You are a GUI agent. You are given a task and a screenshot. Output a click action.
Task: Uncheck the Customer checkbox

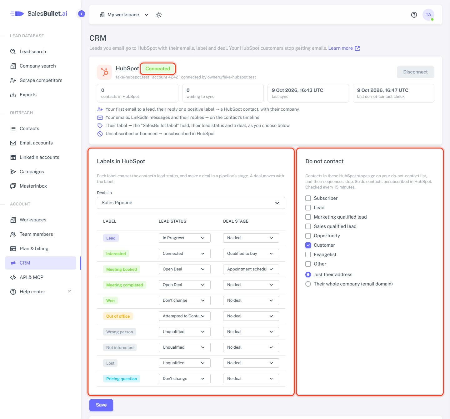(x=308, y=245)
